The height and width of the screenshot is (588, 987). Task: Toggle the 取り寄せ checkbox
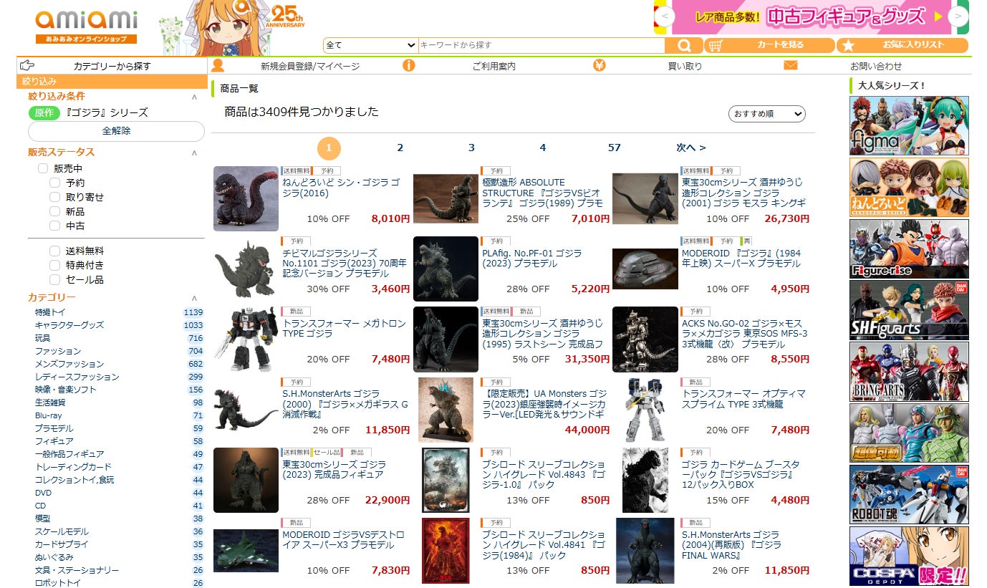pyautogui.click(x=54, y=197)
